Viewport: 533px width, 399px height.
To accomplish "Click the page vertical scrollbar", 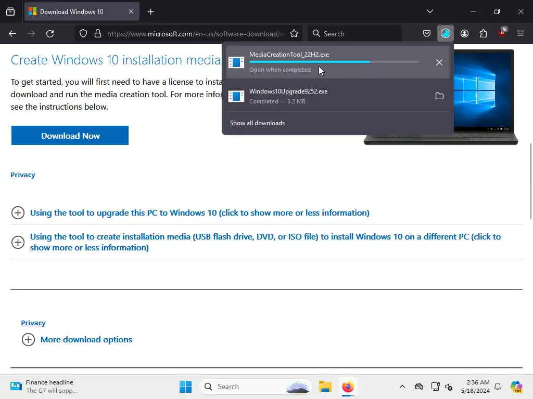I will tap(530, 181).
